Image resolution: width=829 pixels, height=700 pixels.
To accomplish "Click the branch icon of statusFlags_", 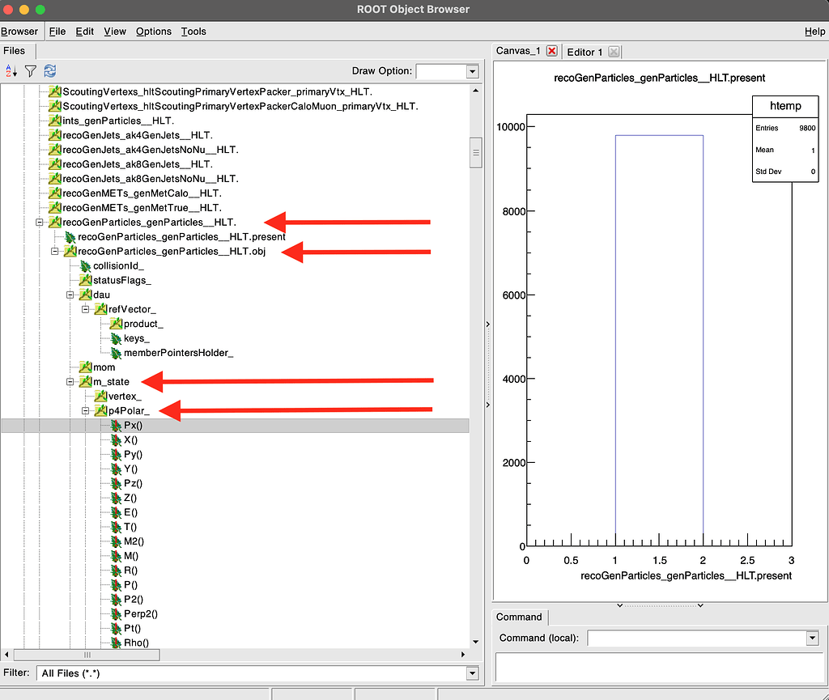I will pyautogui.click(x=85, y=280).
